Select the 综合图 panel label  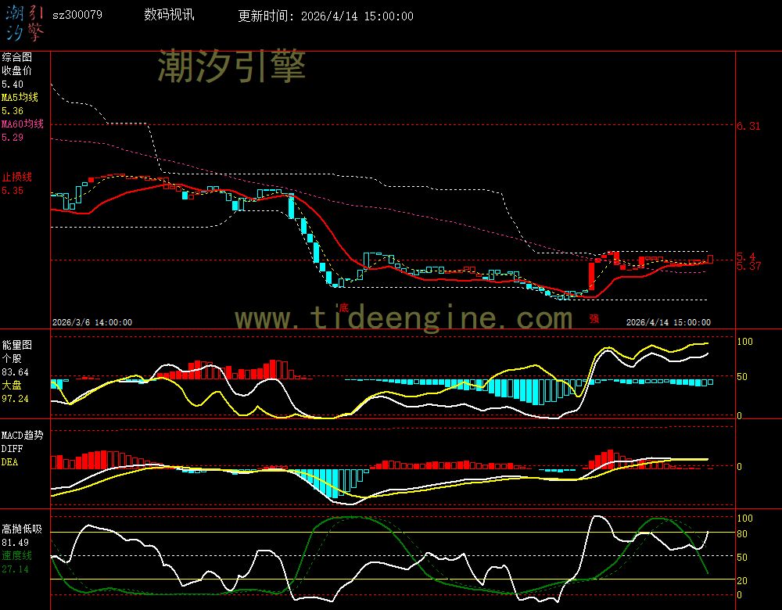16,57
